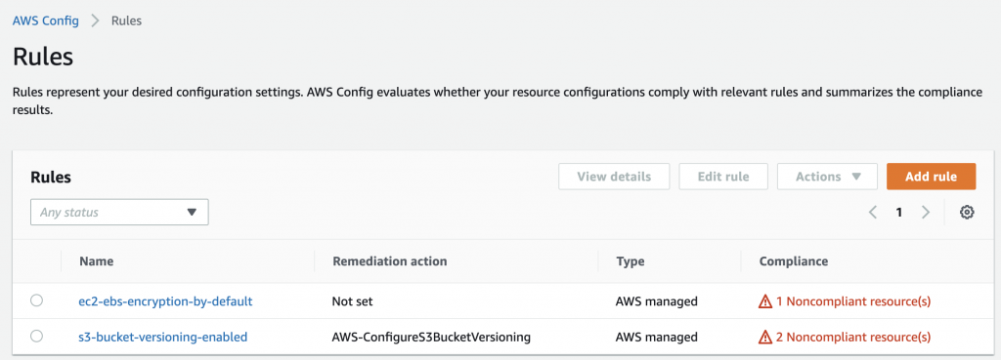Click the large Rules page heading
Viewport: 1001px width, 360px height.
(43, 57)
